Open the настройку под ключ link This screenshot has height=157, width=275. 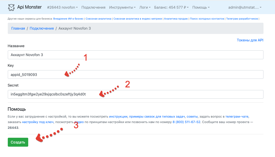(x=38, y=122)
